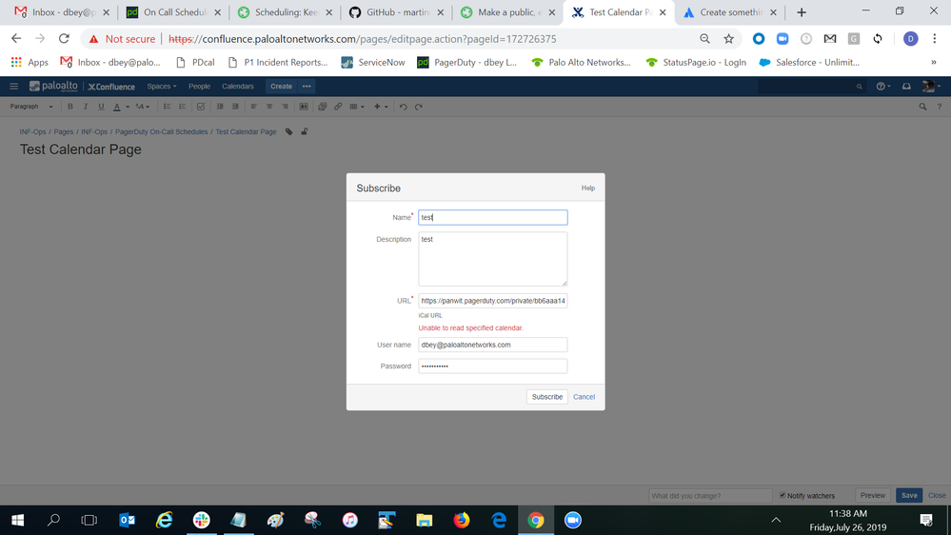Viewport: 951px width, 535px height.
Task: Click the ellipsis button next to Create
Action: (307, 86)
